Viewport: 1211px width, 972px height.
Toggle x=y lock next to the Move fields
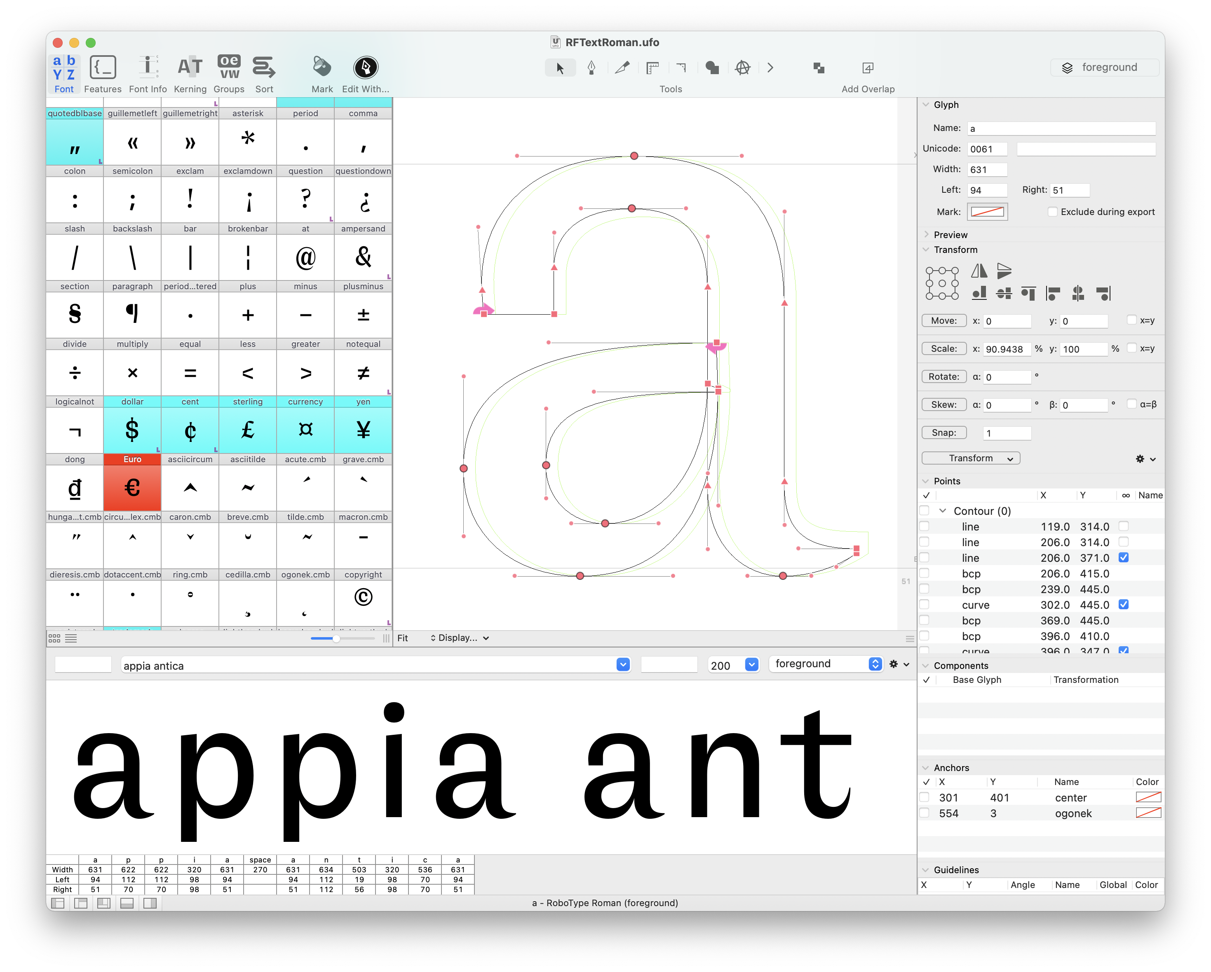click(1132, 320)
